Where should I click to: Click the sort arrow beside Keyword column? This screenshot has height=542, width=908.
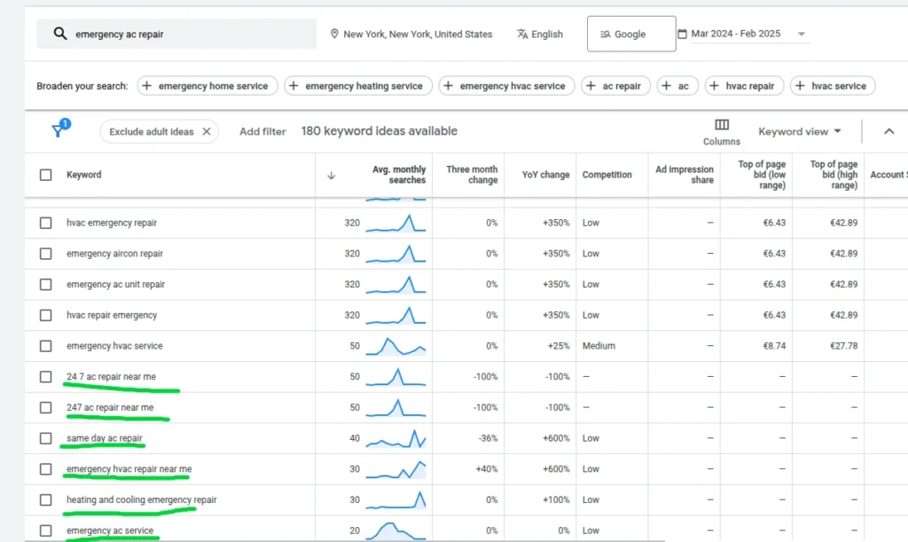pyautogui.click(x=332, y=175)
